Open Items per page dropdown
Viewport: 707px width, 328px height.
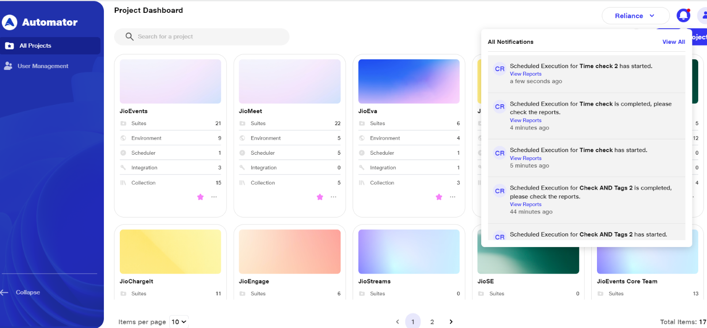(x=179, y=322)
